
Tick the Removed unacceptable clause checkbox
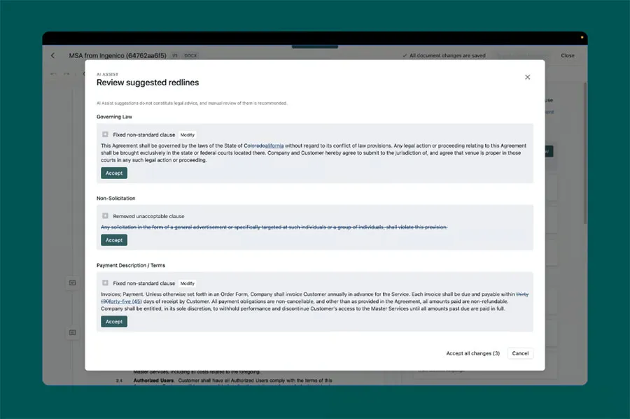coord(105,216)
